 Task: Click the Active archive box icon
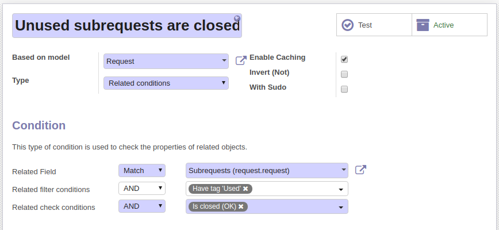pos(423,25)
